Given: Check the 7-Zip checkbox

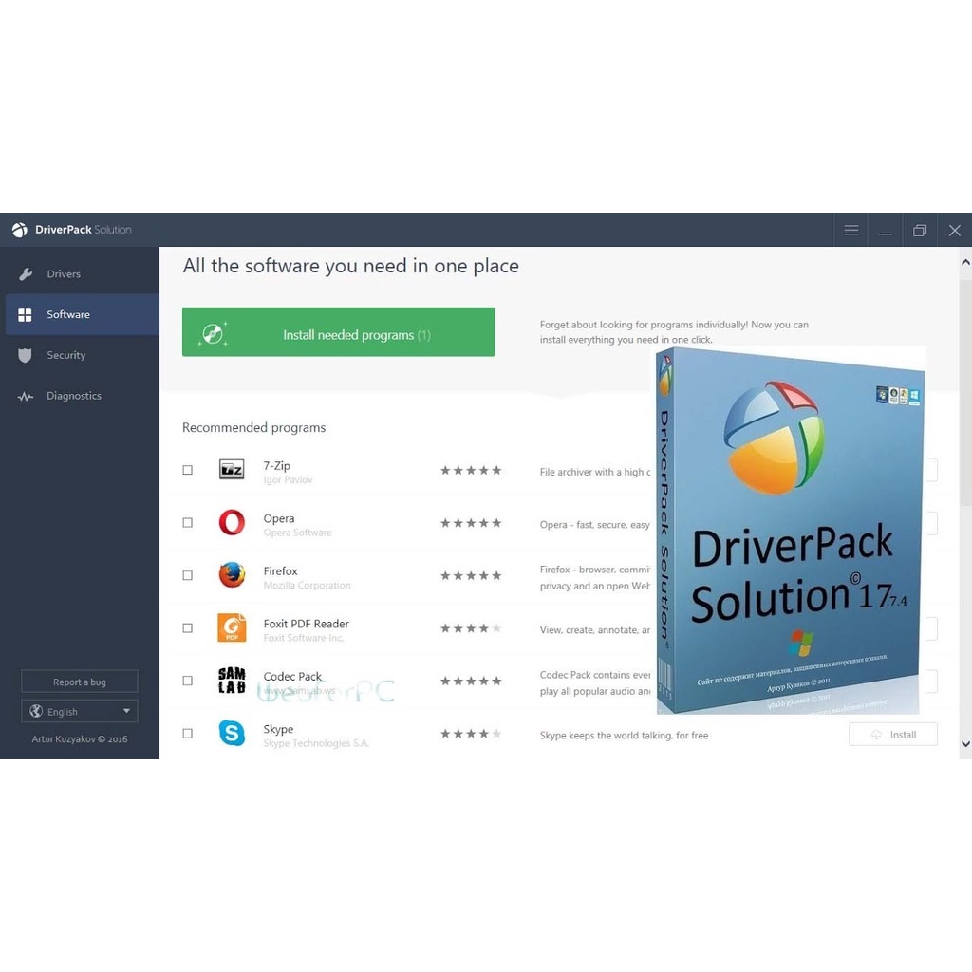Looking at the screenshot, I should (x=187, y=470).
